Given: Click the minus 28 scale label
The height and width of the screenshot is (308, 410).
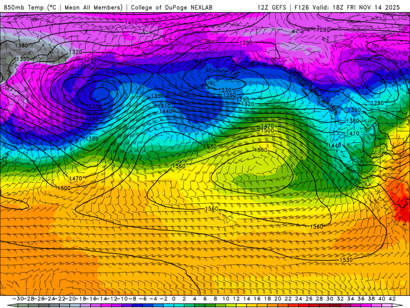Looking at the screenshot, I should [x=29, y=299].
